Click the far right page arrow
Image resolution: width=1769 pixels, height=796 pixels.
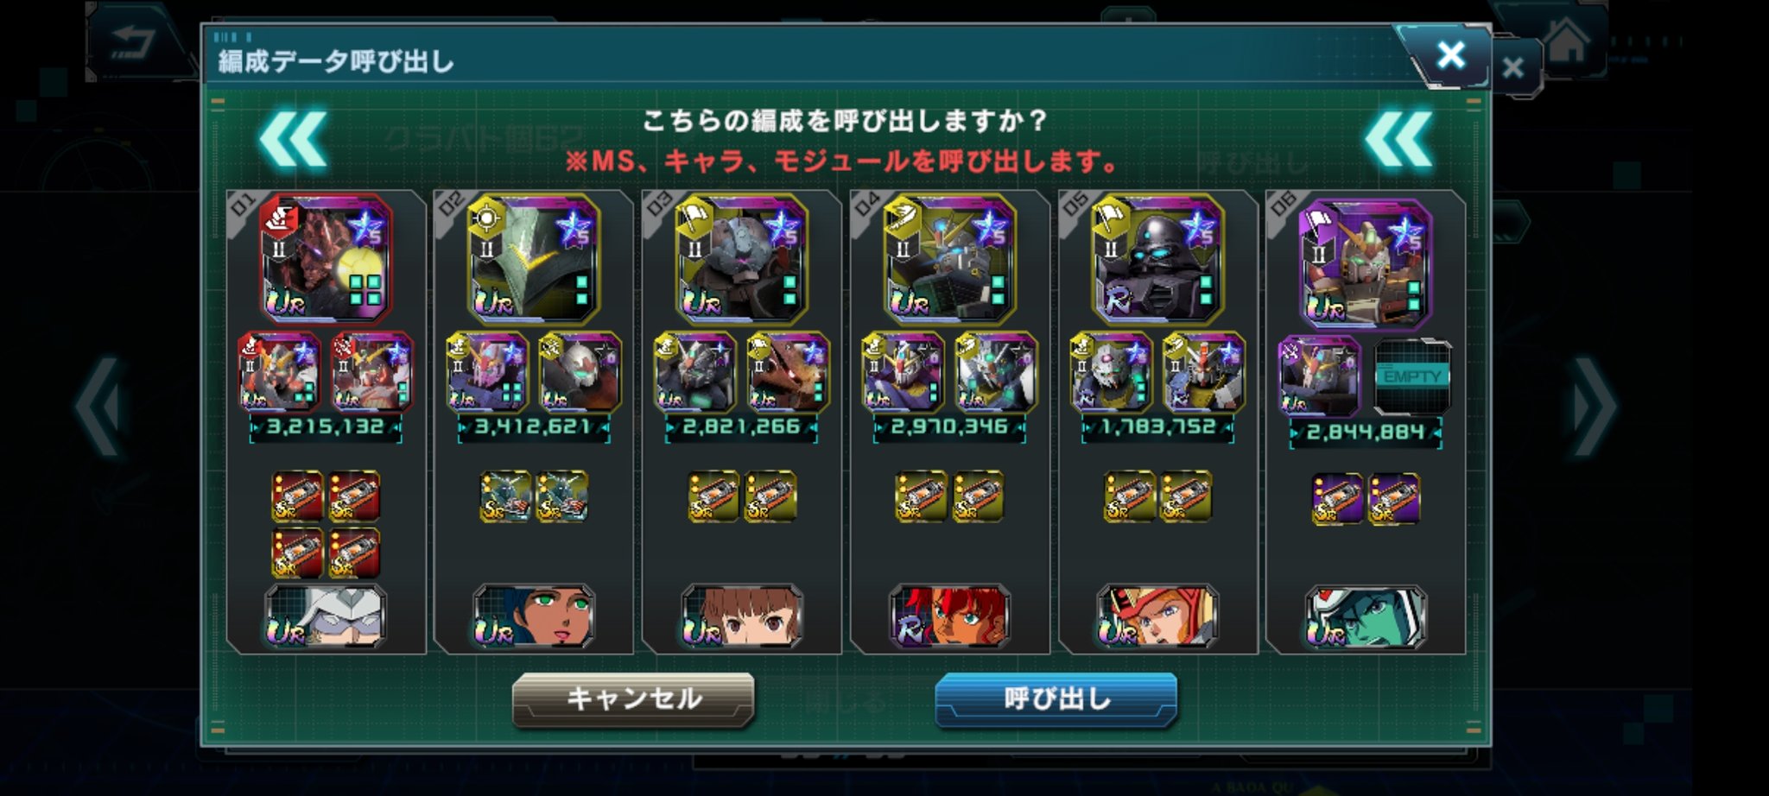pos(1595,407)
